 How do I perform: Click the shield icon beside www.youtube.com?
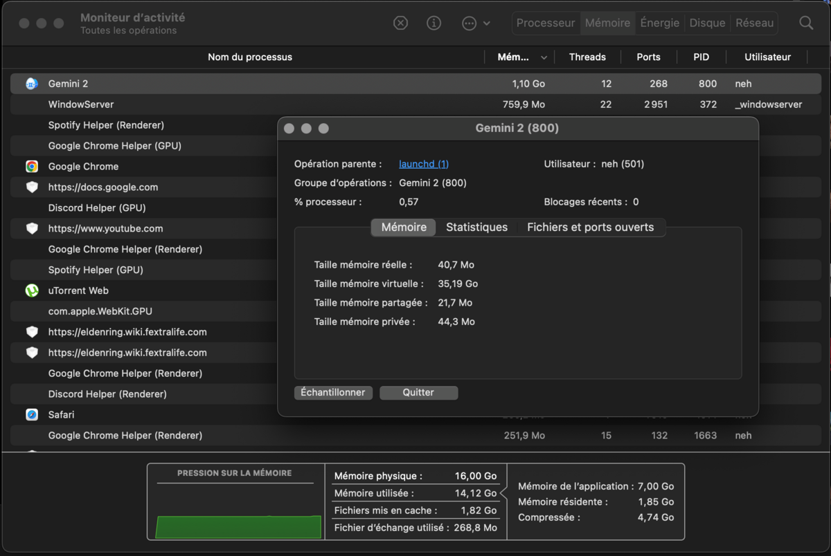[32, 229]
